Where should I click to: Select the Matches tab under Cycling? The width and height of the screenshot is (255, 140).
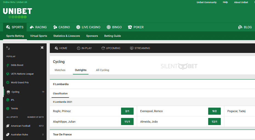coord(60,70)
